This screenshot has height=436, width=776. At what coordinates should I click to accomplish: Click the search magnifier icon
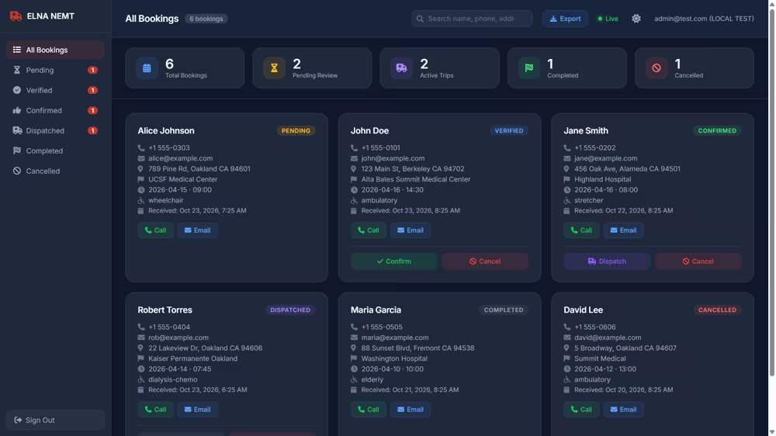420,19
